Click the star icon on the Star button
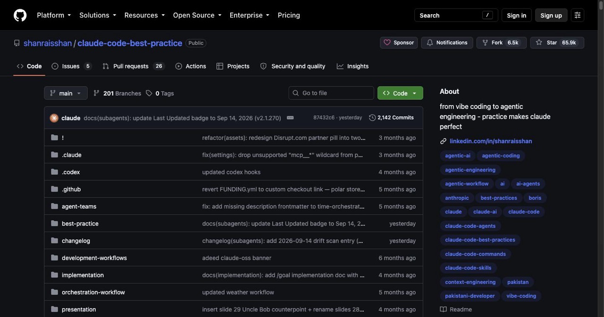Viewport: 604px width, 317px height. click(539, 42)
